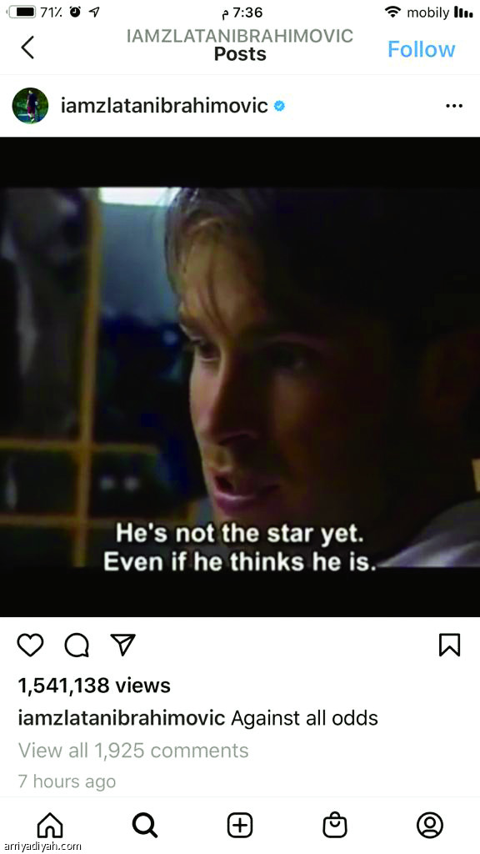Open iamzlatanibrahimovic username in post header
The image size is (480, 854).
click(x=164, y=106)
